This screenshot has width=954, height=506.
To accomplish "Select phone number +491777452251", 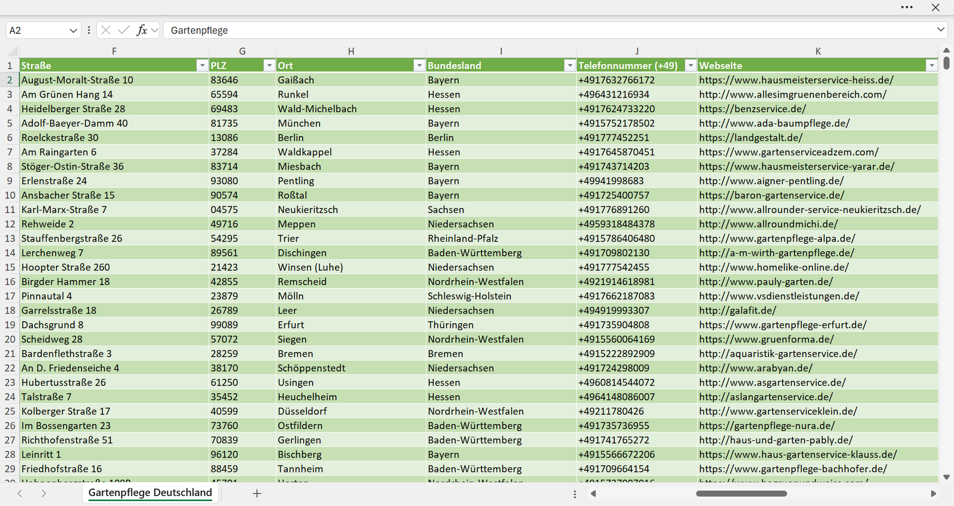I will pos(637,138).
